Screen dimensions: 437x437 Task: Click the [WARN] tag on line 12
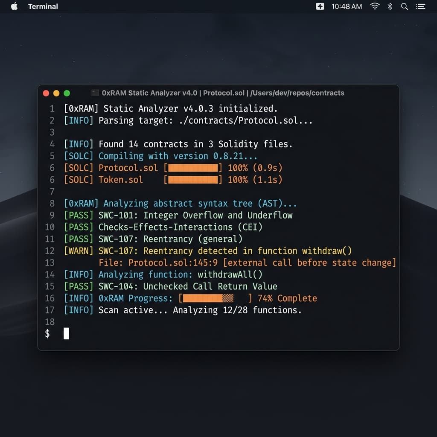pyautogui.click(x=79, y=251)
